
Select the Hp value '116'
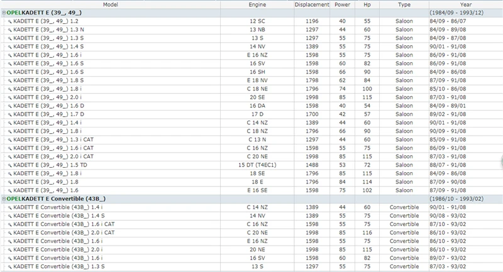[x=367, y=232]
